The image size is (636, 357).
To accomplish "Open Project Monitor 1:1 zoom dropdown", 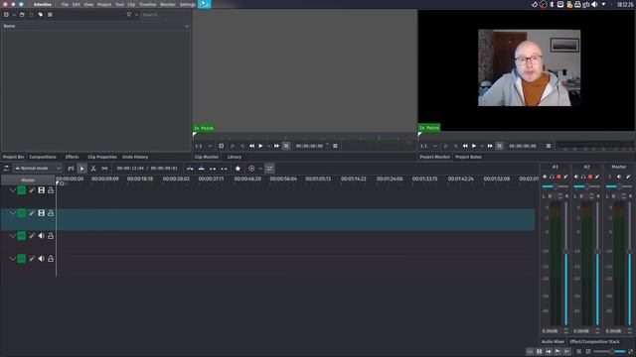I will [x=428, y=146].
